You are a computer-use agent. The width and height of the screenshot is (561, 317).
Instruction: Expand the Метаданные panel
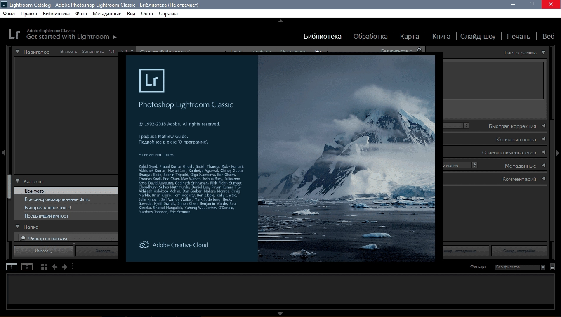pos(543,166)
